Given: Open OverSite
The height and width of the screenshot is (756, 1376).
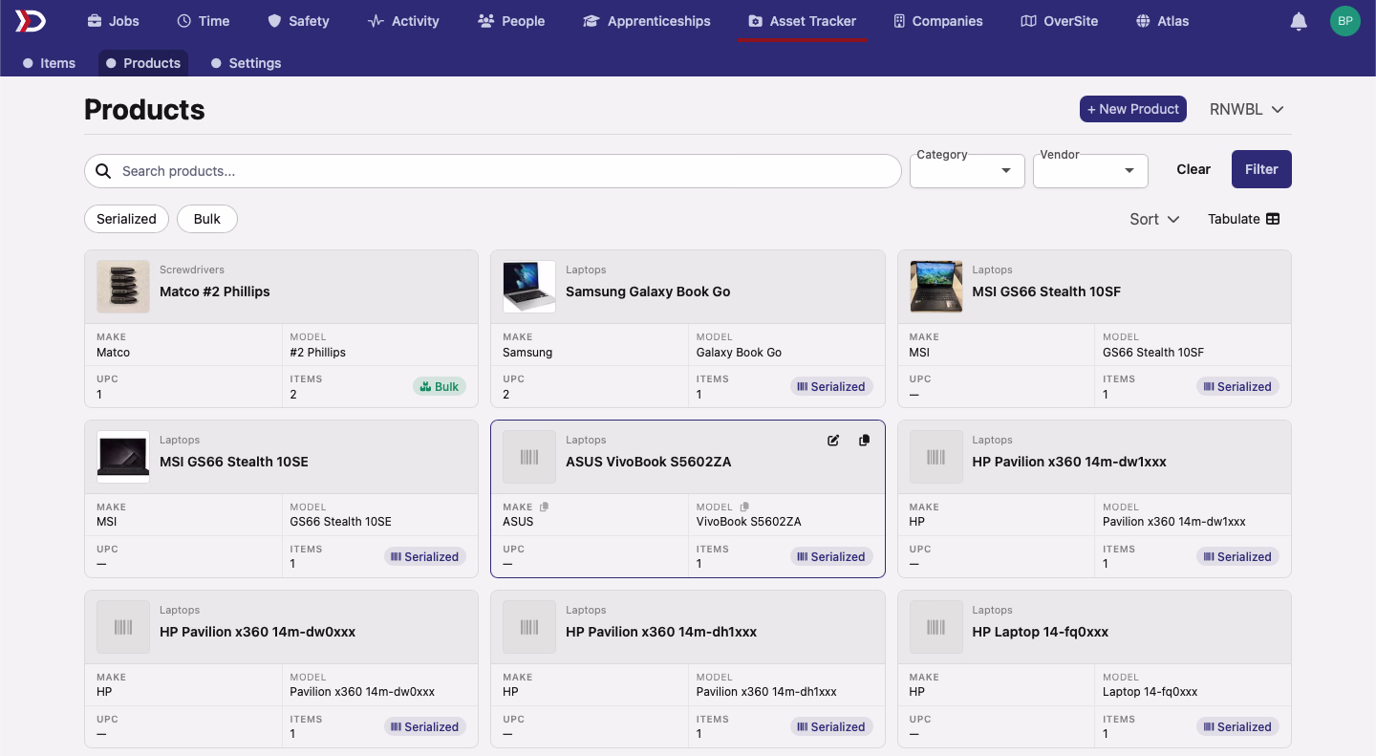Looking at the screenshot, I should point(1059,21).
